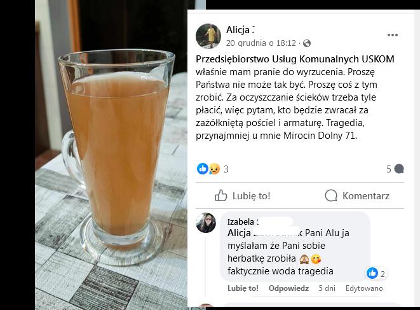Click Alicja's profile picture avatar
The image size is (420, 310).
(x=208, y=36)
